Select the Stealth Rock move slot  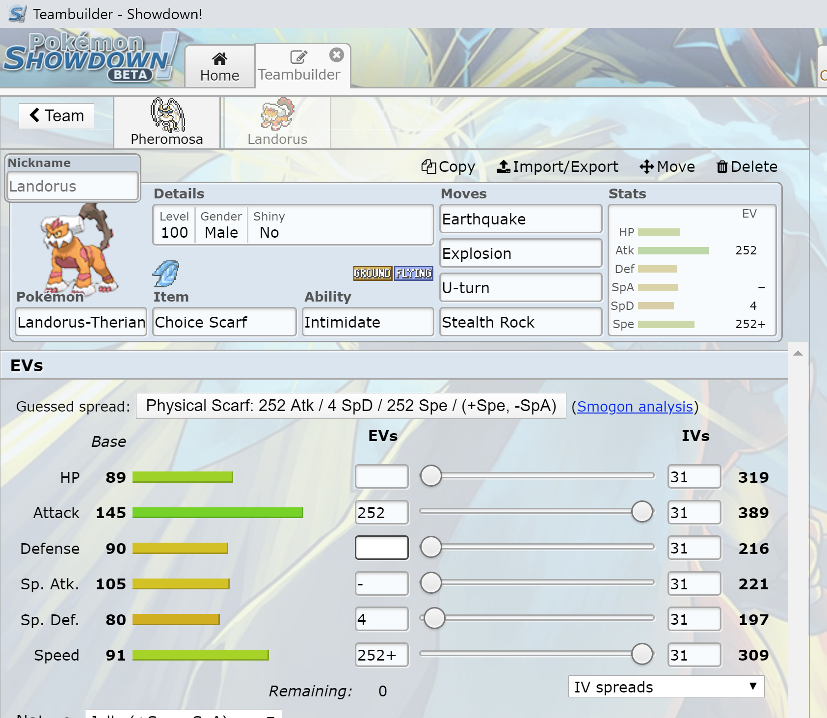point(521,322)
